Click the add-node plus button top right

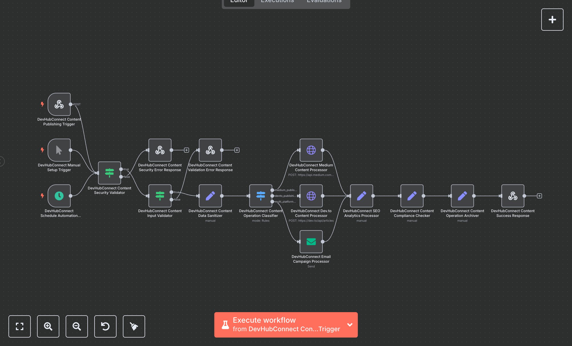(552, 19)
